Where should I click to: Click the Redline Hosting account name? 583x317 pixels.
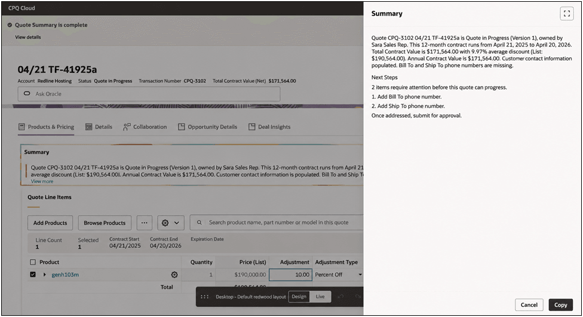pos(55,81)
